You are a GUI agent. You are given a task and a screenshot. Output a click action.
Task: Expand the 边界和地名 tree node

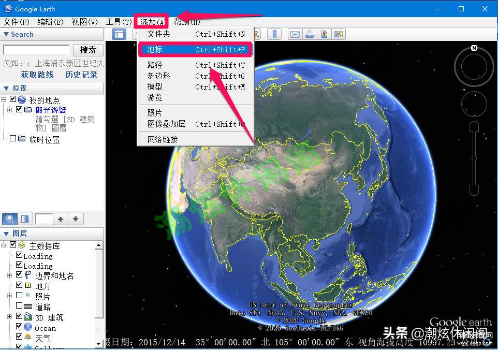point(9,275)
